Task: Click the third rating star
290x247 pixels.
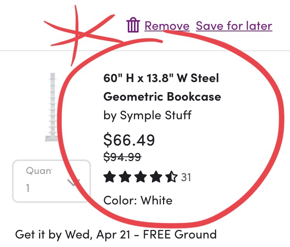Action: point(140,178)
